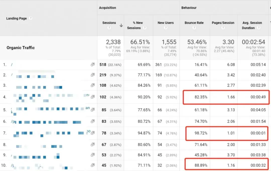Viewport: 271px width, 171px height.
Task: Click the external link icon for the 219-sessions row
Action: point(93,75)
